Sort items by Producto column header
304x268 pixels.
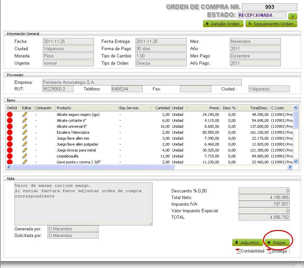pos(64,108)
